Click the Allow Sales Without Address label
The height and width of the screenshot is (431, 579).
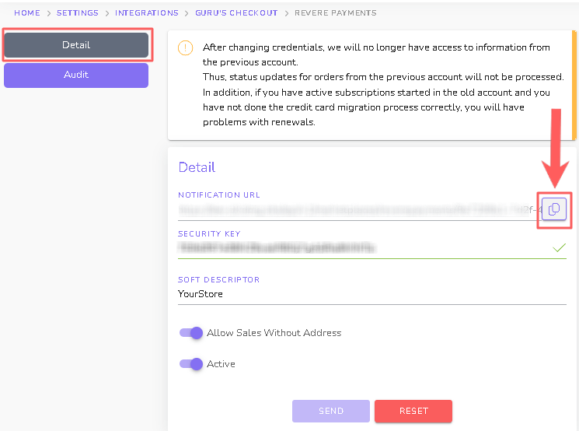pyautogui.click(x=274, y=333)
